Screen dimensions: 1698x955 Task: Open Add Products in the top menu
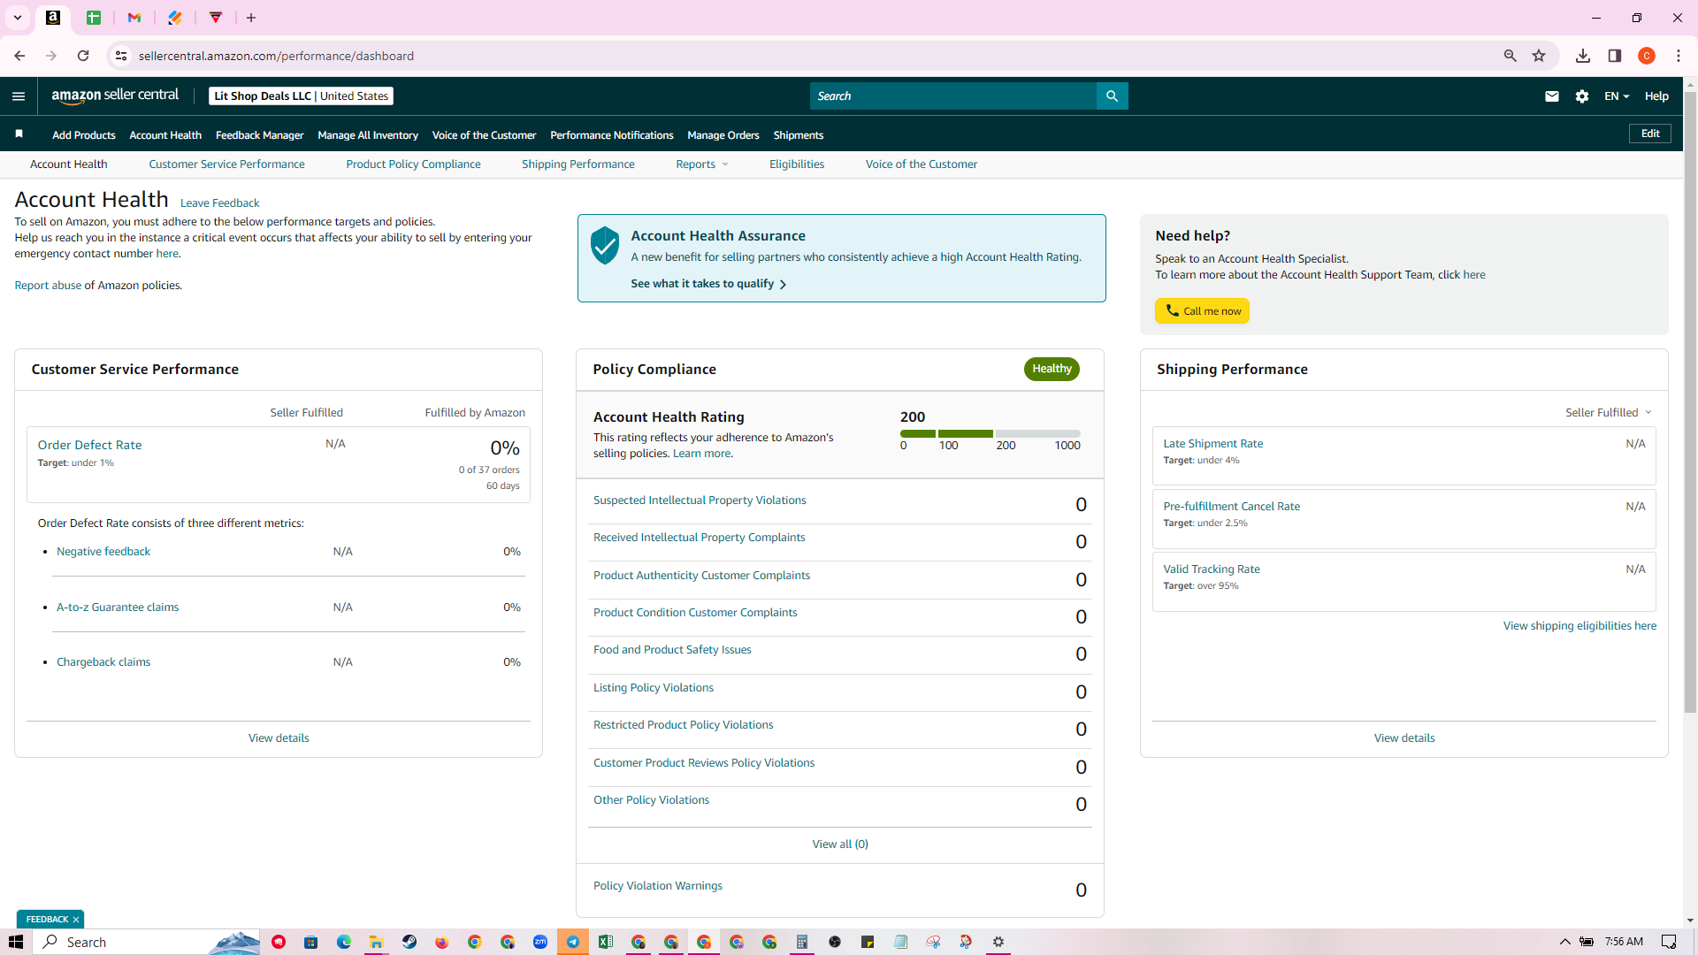click(x=84, y=135)
